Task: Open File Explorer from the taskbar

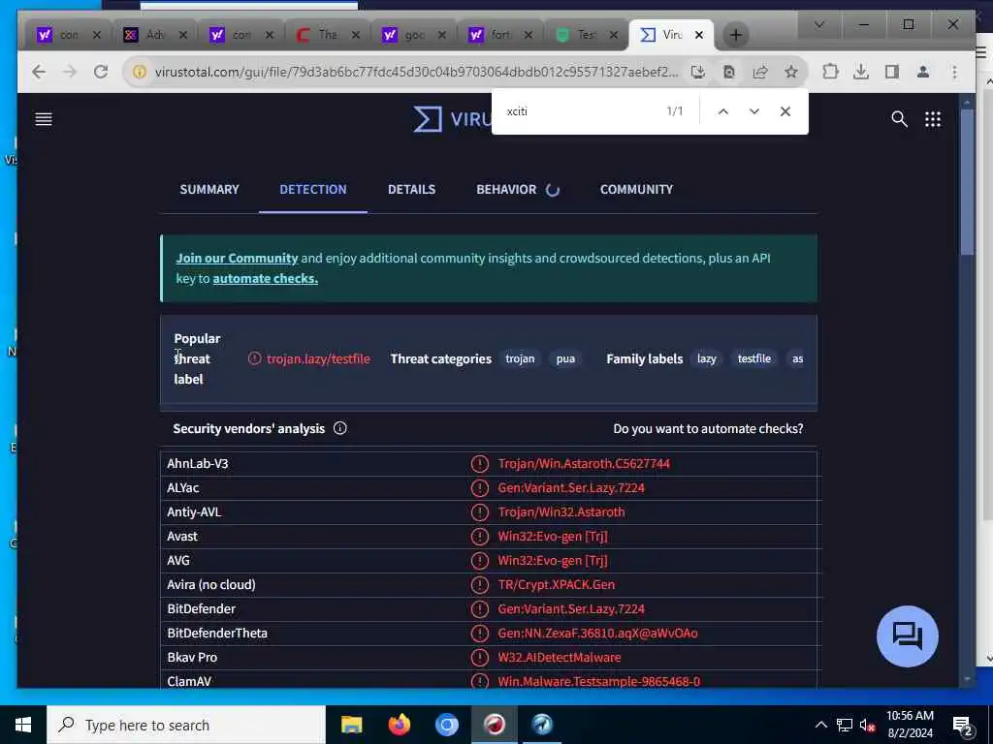Action: pyautogui.click(x=351, y=725)
